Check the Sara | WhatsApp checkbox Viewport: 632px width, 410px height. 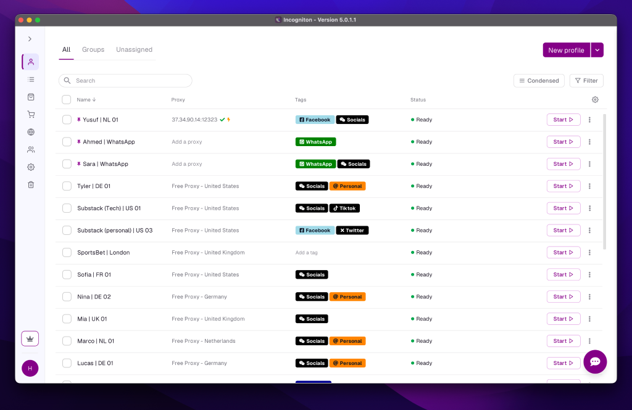tap(67, 164)
